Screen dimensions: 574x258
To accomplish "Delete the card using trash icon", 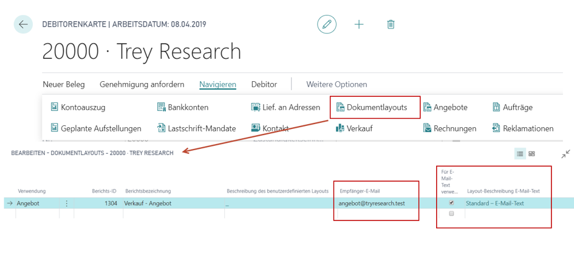I will point(391,24).
